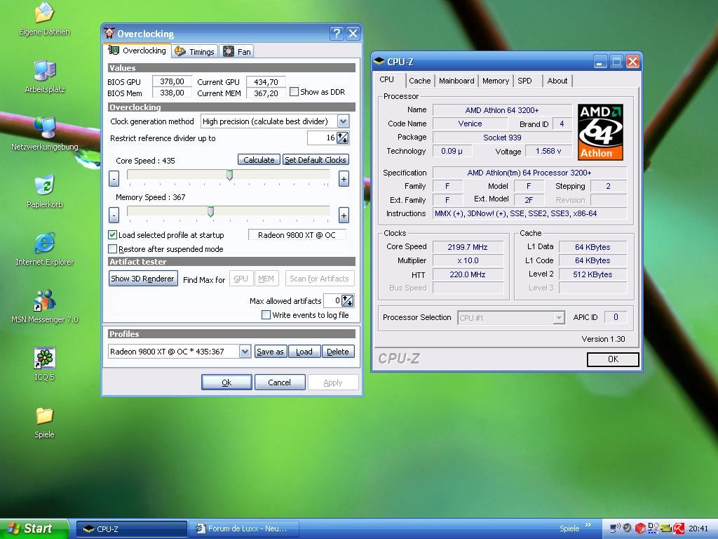
Task: Open Arbeitsplatz desktop icon
Action: click(44, 76)
